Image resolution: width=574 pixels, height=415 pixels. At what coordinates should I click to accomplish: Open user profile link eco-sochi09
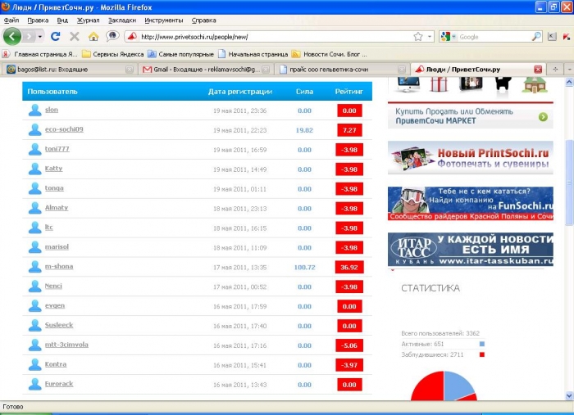63,129
